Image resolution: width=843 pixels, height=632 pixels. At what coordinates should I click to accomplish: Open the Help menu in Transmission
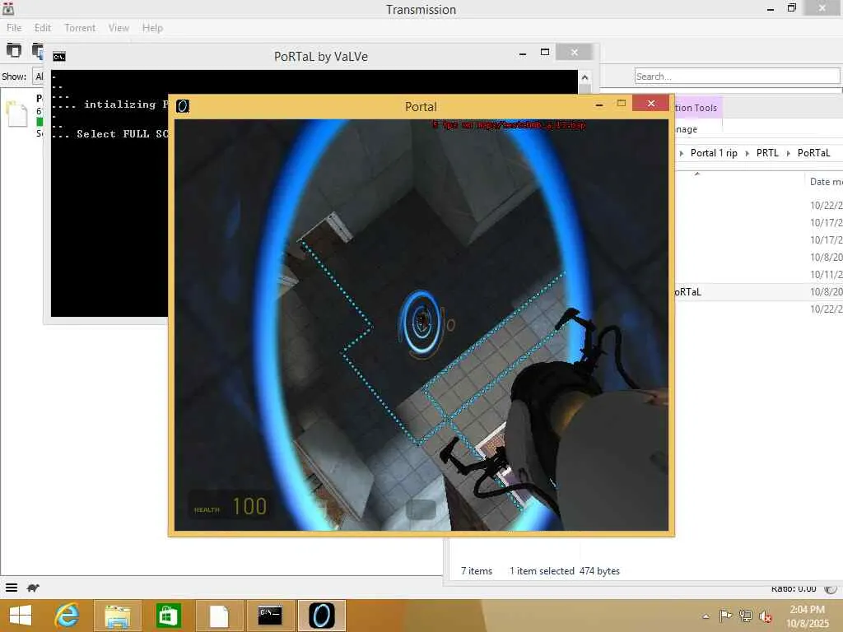[152, 28]
